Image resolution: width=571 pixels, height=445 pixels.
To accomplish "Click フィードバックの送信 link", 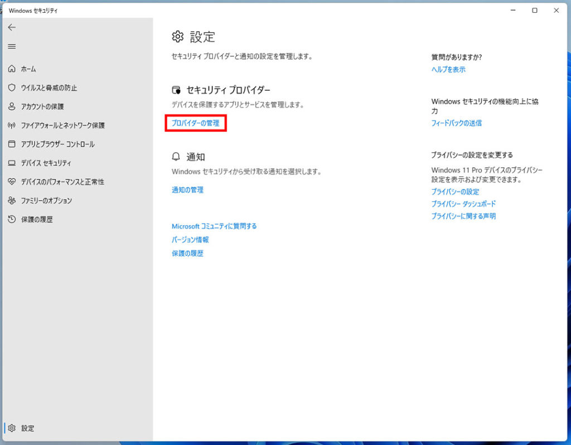I will 456,123.
